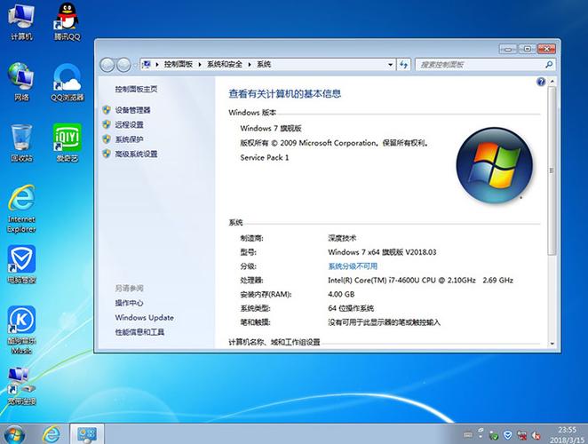The height and width of the screenshot is (444, 588).
Task: Select the 爱奇艺 desktop icon
Action: click(x=67, y=142)
